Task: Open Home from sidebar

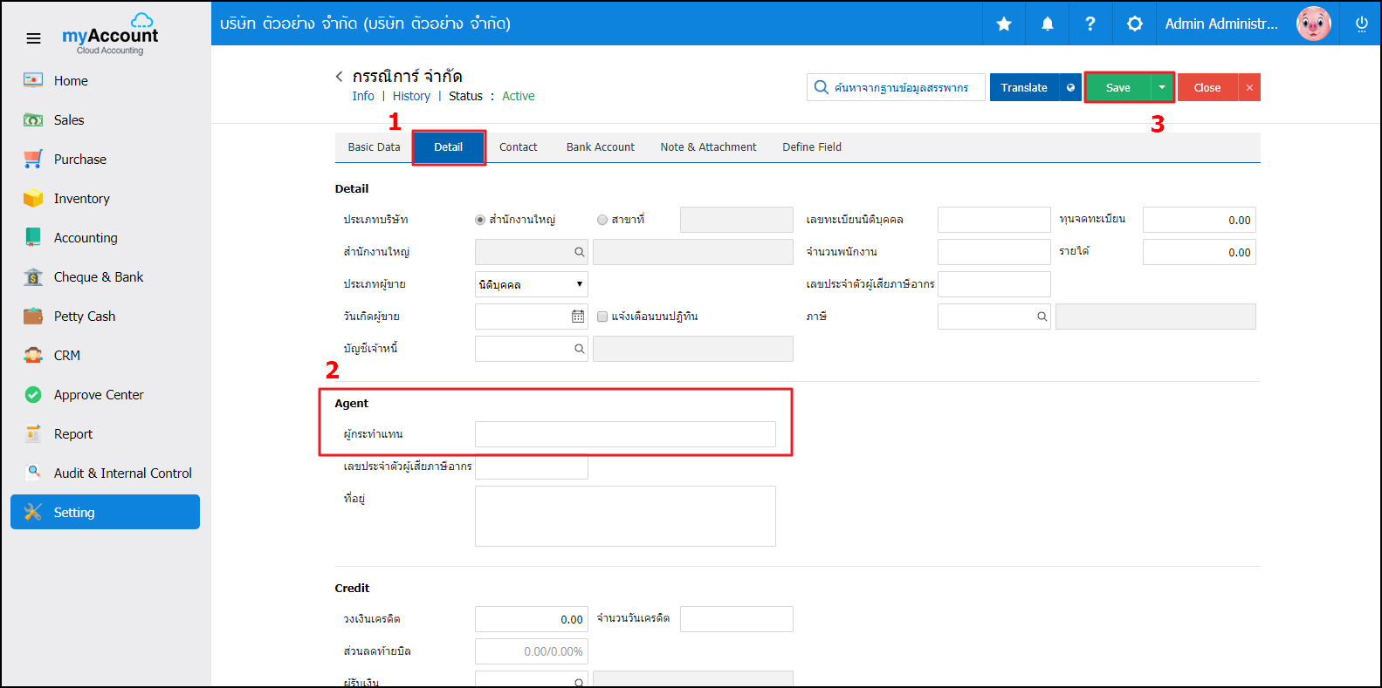Action: (71, 80)
